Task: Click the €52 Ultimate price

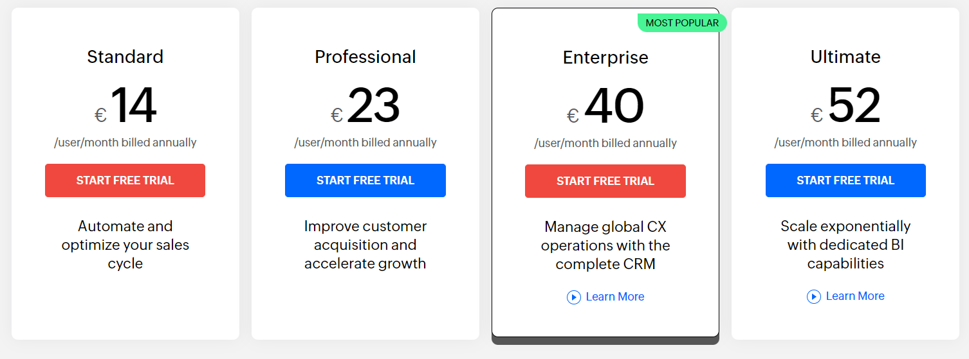Action: point(847,106)
